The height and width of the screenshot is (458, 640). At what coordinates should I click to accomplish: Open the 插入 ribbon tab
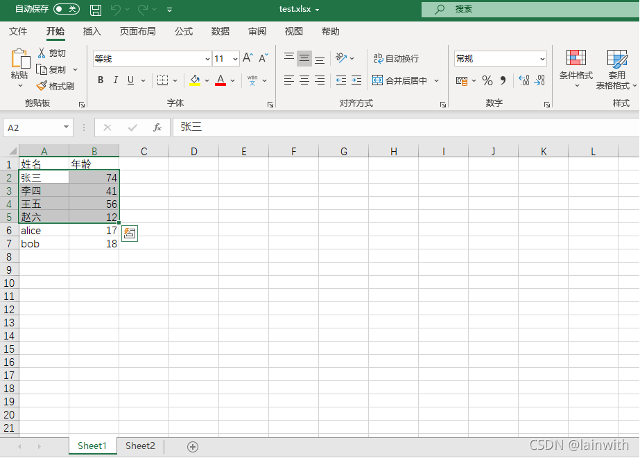click(92, 31)
